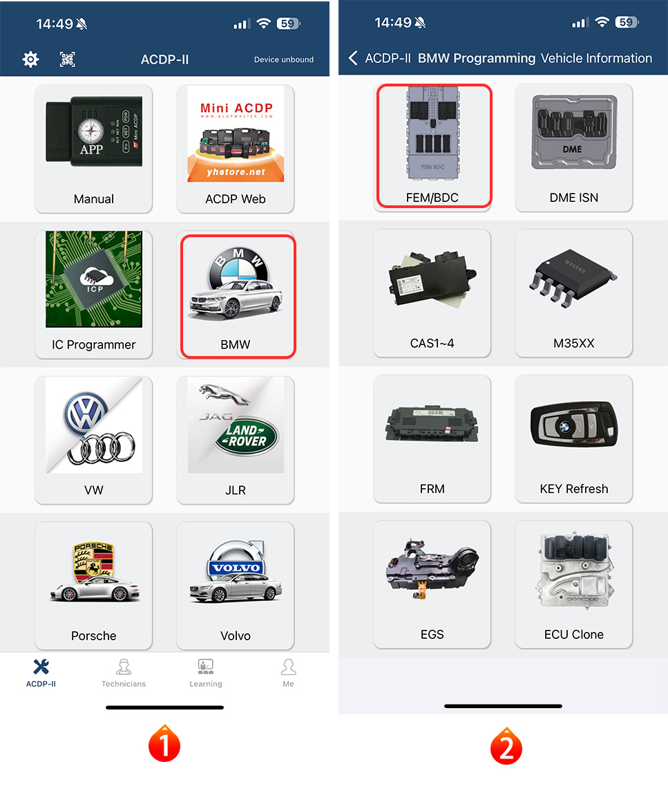Choose the DME ISN module

(574, 147)
